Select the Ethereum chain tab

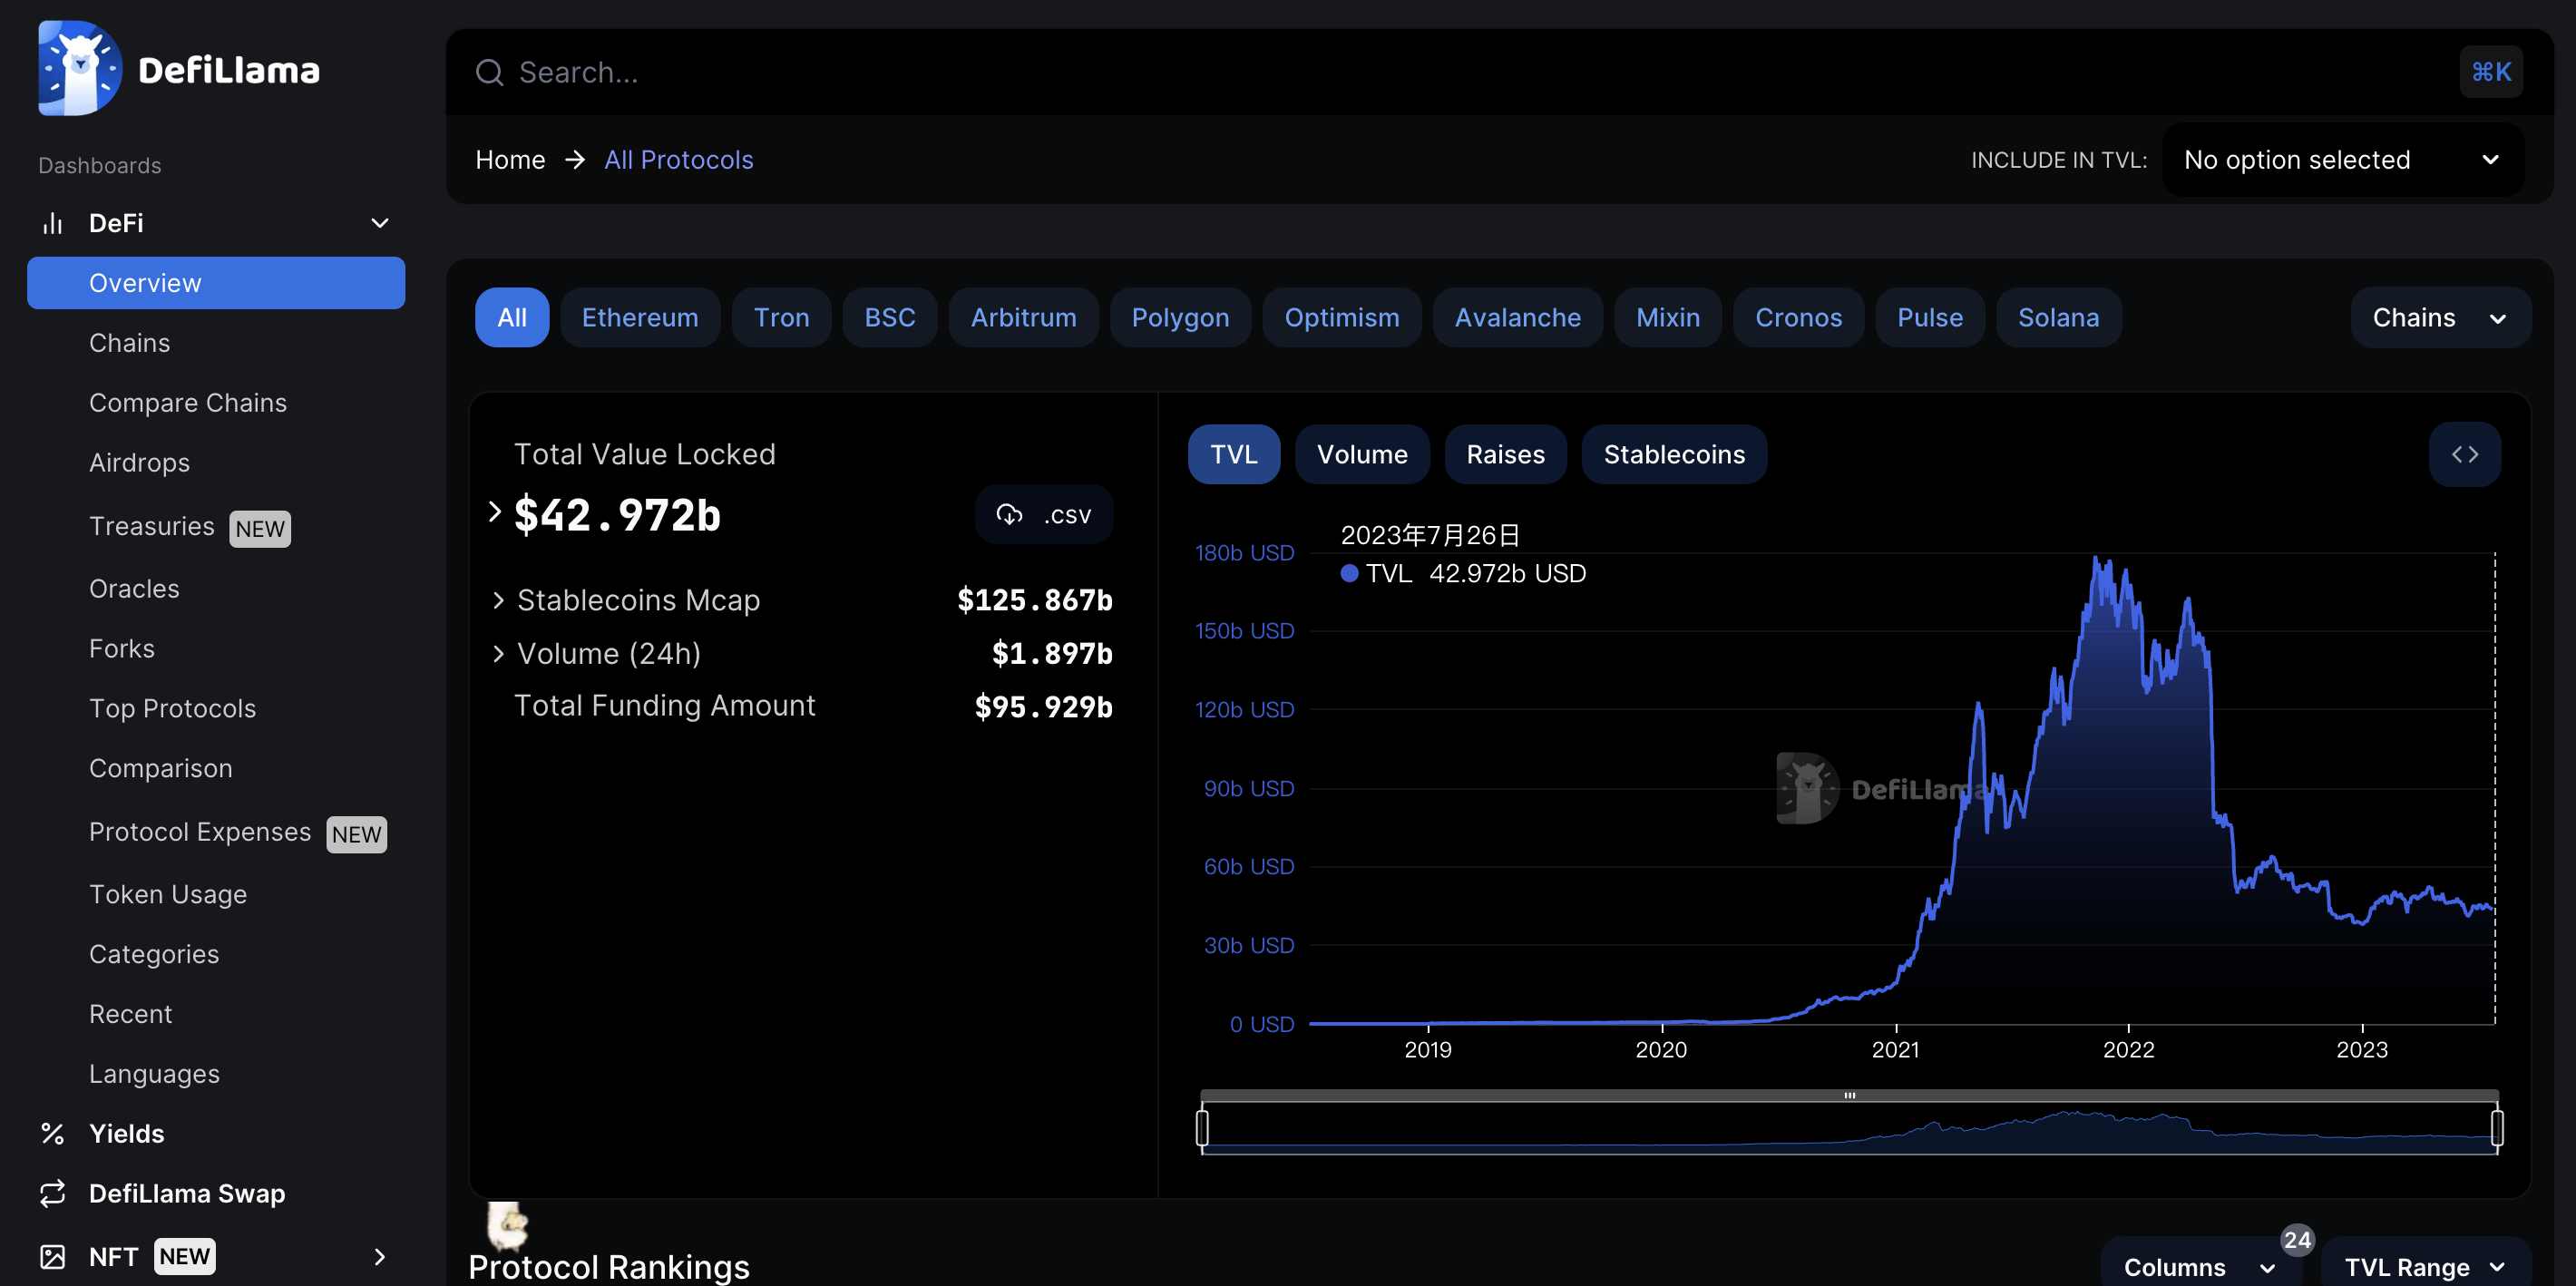[x=639, y=318]
